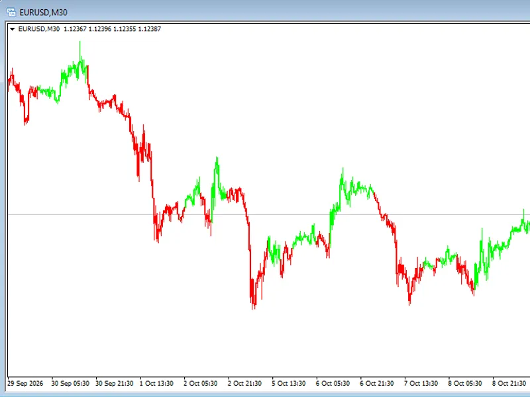This screenshot has height=397, width=530.
Task: Click the EURUSD,M30 label inside the chart
Action: (x=39, y=29)
